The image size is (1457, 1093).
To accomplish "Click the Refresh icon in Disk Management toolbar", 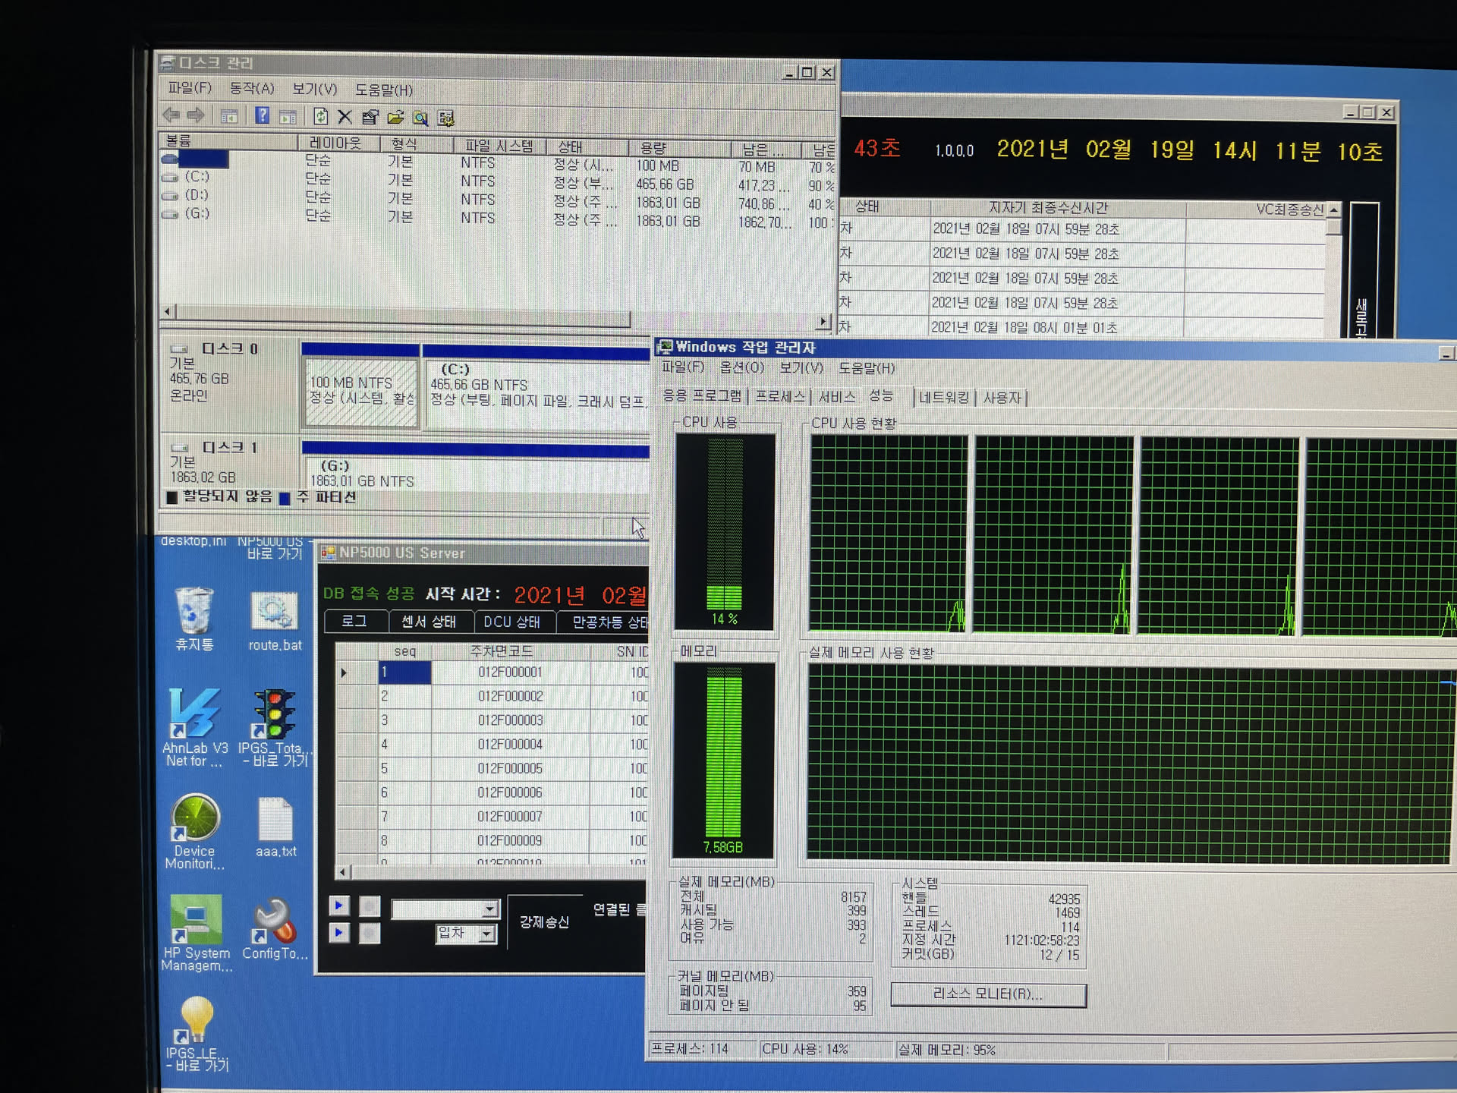I will tap(320, 116).
